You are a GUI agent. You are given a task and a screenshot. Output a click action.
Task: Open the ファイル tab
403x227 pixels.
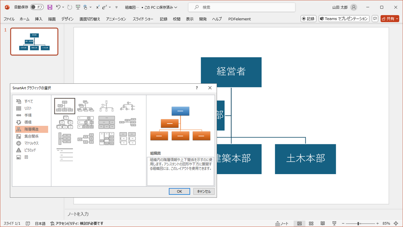click(9, 19)
